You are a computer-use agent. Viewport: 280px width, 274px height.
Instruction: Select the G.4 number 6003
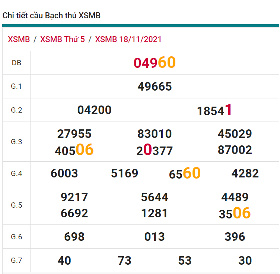64,173
